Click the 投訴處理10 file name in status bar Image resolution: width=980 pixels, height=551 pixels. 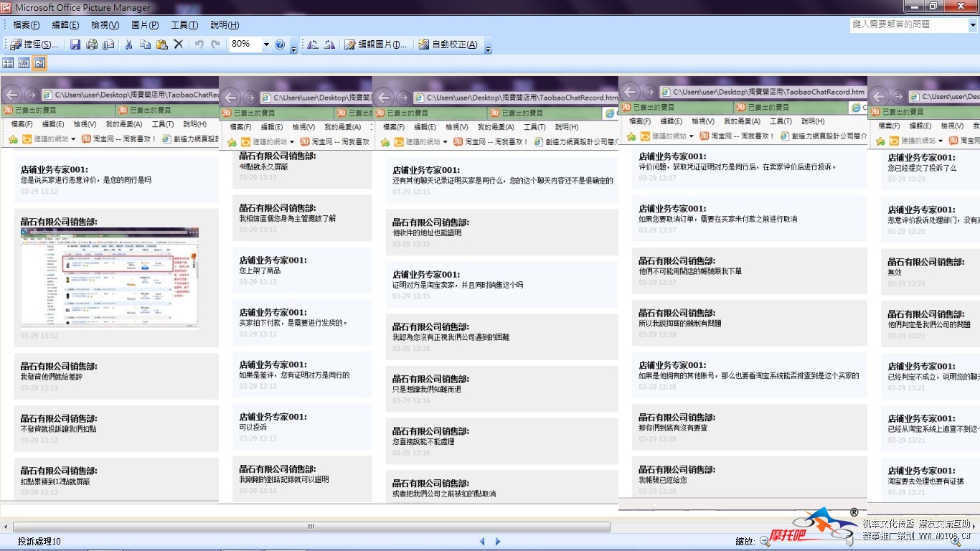pos(39,542)
